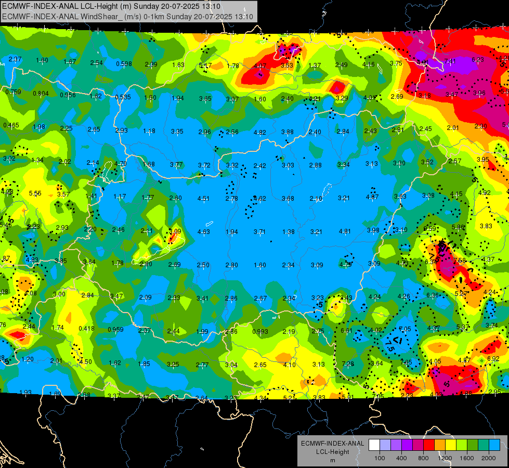Click the wind shear value 5.27

(461, 294)
